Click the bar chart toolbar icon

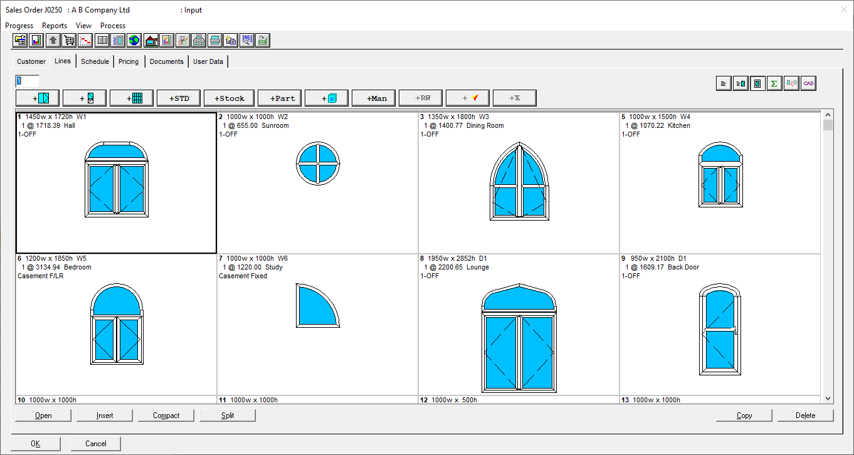[x=36, y=40]
